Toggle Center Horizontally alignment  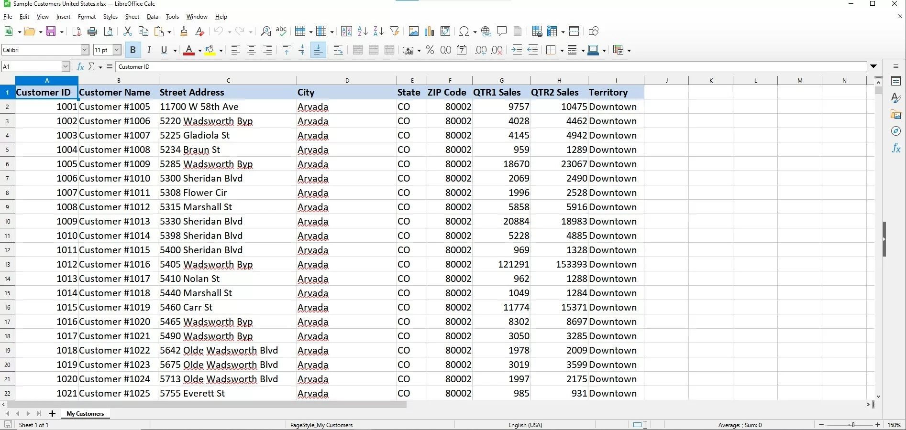[252, 50]
